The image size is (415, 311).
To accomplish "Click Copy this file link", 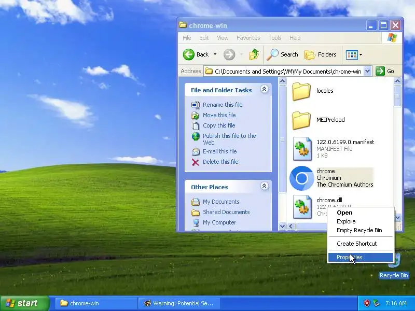I will 219,125.
